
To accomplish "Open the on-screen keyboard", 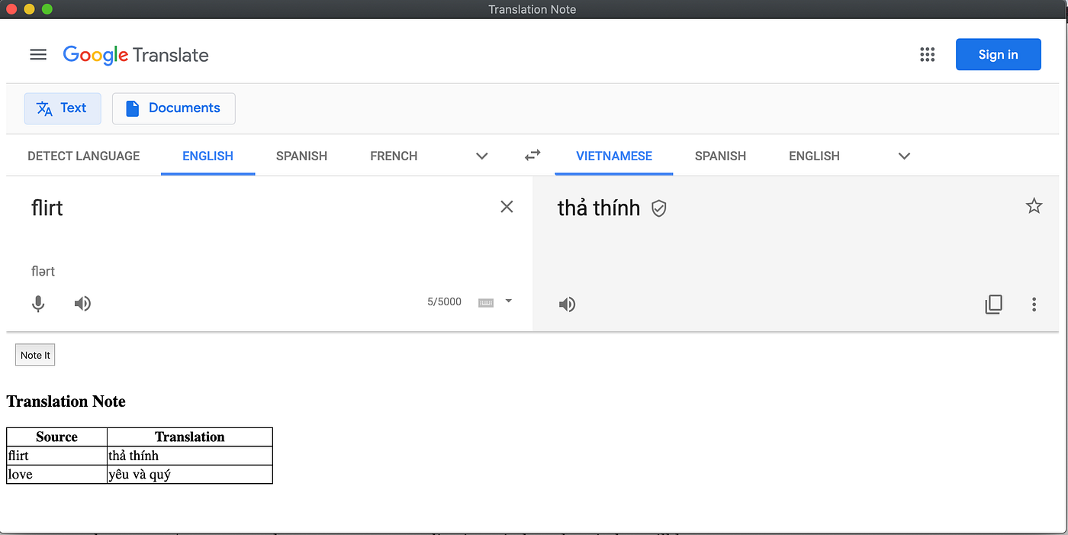I will pyautogui.click(x=486, y=302).
